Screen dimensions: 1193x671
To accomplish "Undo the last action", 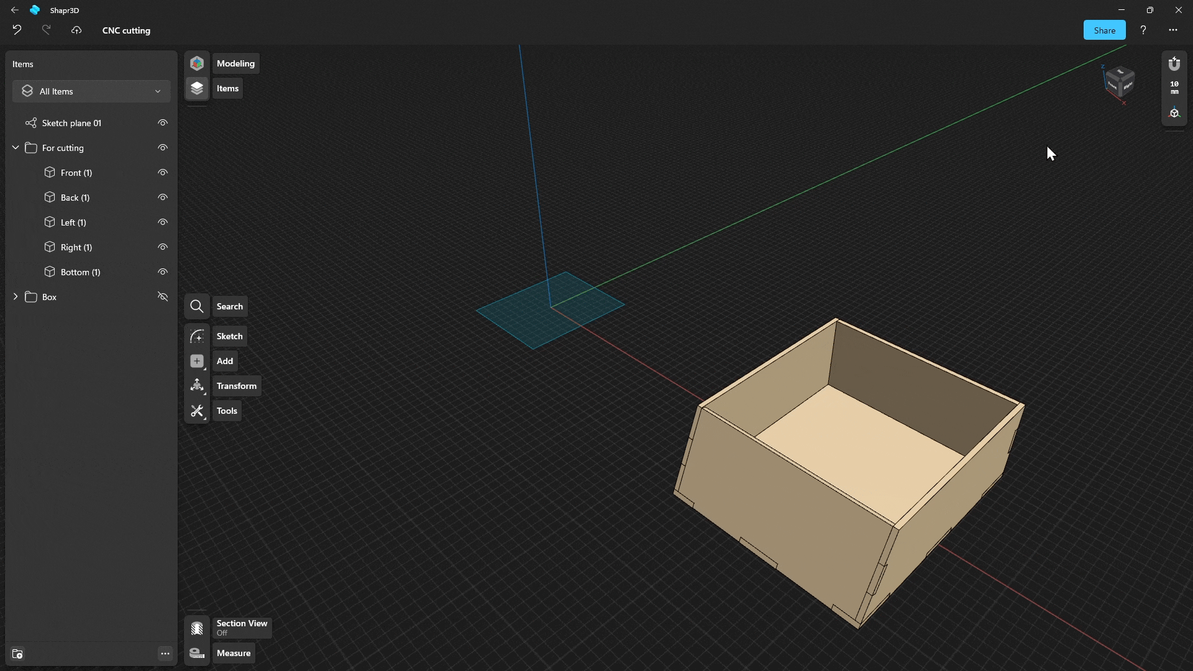I will point(17,30).
